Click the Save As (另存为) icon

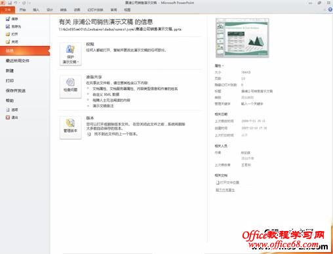tap(8, 26)
